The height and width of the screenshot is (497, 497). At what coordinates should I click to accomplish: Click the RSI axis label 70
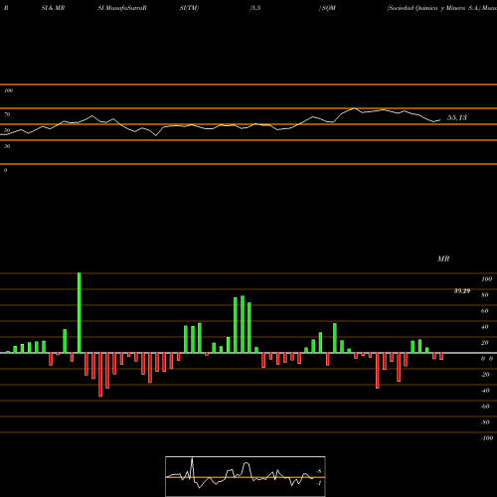7,114
